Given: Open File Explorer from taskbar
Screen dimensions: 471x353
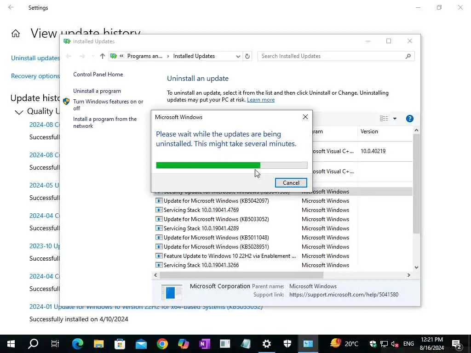Looking at the screenshot, I should pyautogui.click(x=98, y=344).
